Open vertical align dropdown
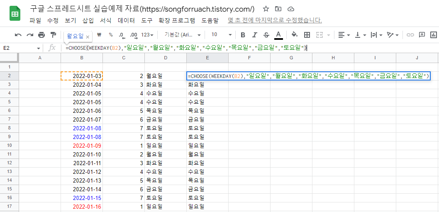This screenshot has width=439, height=212. click(x=361, y=35)
